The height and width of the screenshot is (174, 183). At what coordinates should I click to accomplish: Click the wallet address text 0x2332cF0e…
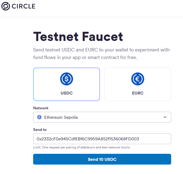point(88,139)
